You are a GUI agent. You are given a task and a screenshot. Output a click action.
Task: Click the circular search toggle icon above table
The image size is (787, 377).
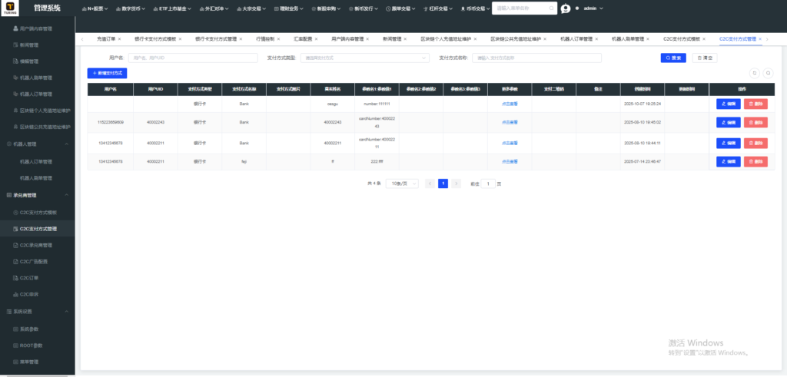tap(768, 73)
